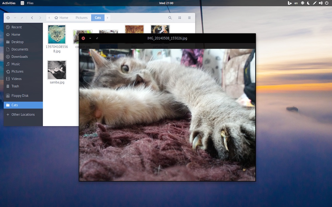Select the 1397041085568.jpg thumbnail
This screenshot has width=332, height=207.
pos(57,34)
